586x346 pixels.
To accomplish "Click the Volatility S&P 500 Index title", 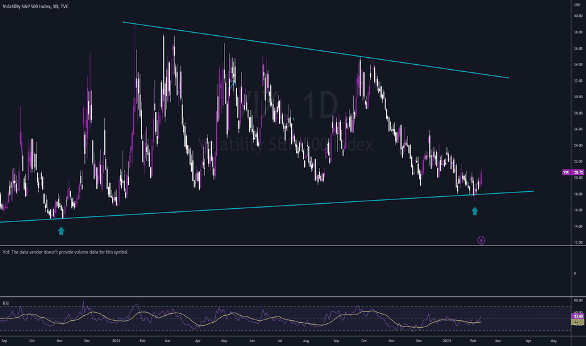I will (35, 6).
